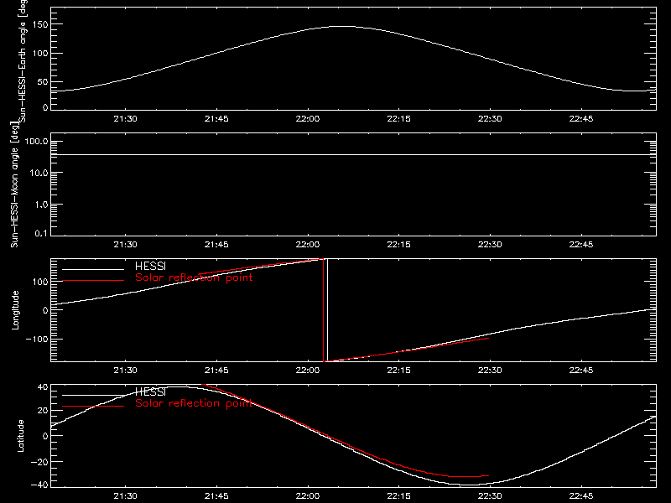Click 22:15 time label below Latitude plot
This screenshot has width=671, height=503.
(399, 495)
